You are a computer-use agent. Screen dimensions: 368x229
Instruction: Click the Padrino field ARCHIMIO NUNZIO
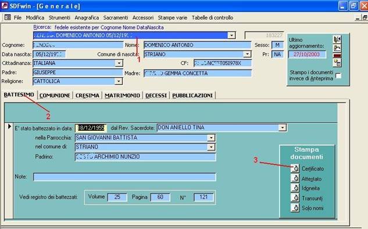[x=145, y=157]
